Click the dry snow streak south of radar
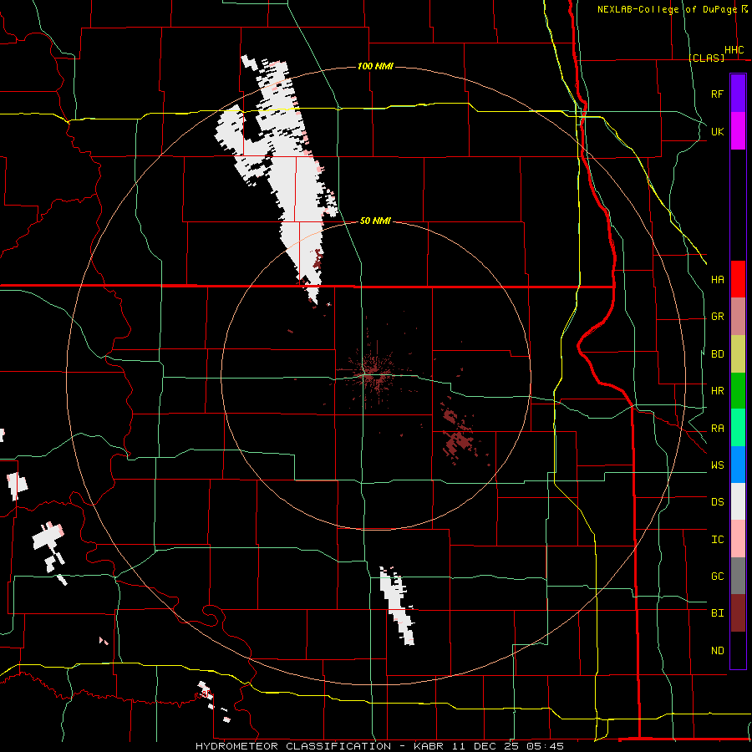The width and height of the screenshot is (752, 752). tap(397, 607)
